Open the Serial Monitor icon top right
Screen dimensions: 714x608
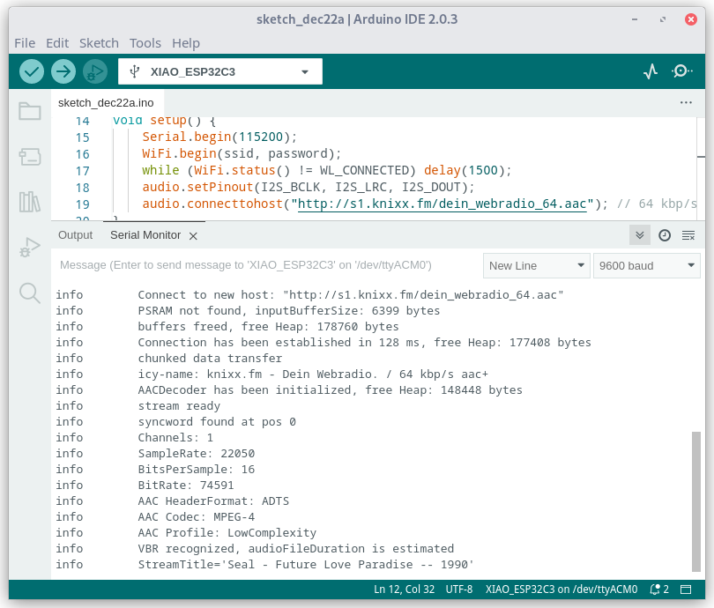[681, 71]
